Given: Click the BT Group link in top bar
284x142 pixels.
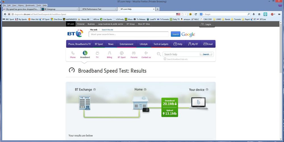Looking at the screenshot, I should coord(130,24).
